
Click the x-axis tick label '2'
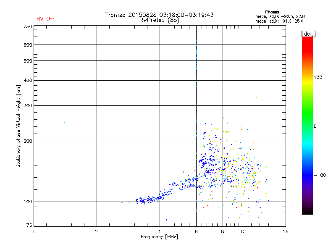tap(97, 231)
